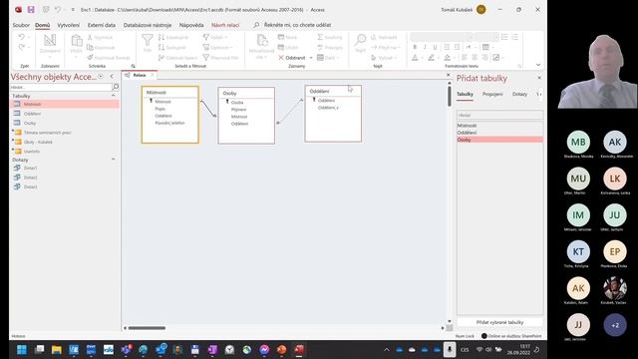Viewport: 638px width, 359px height.
Task: Click the Souhrny sigma totals icon
Action: pos(320,37)
